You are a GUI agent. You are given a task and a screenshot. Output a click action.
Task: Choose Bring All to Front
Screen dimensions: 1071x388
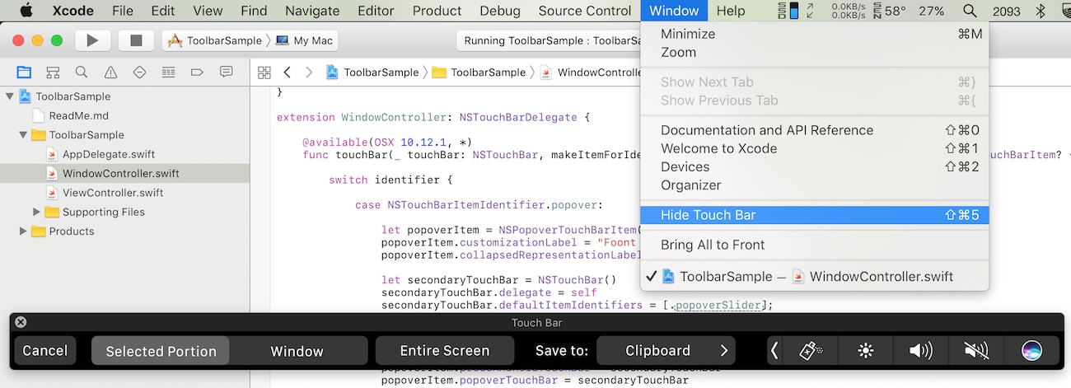pos(815,245)
